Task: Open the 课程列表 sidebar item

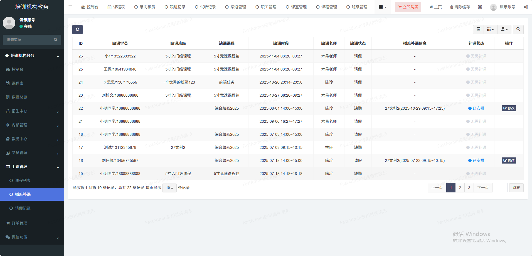Action: pos(23,180)
